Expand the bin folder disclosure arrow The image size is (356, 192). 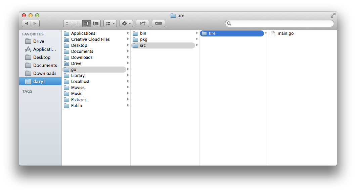tap(197, 33)
